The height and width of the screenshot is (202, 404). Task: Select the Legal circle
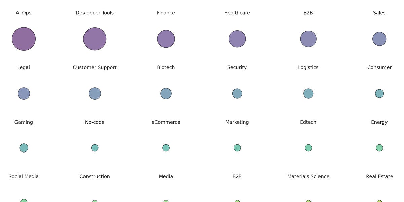point(24,93)
